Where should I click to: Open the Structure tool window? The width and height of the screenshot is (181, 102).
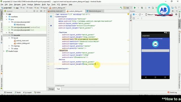1,27
